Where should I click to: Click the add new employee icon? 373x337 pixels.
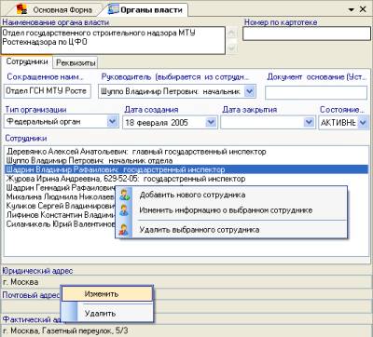click(124, 195)
